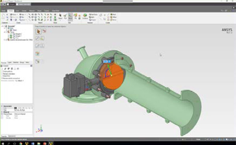Select the Pull tool in the ribbon

[x=65, y=16]
